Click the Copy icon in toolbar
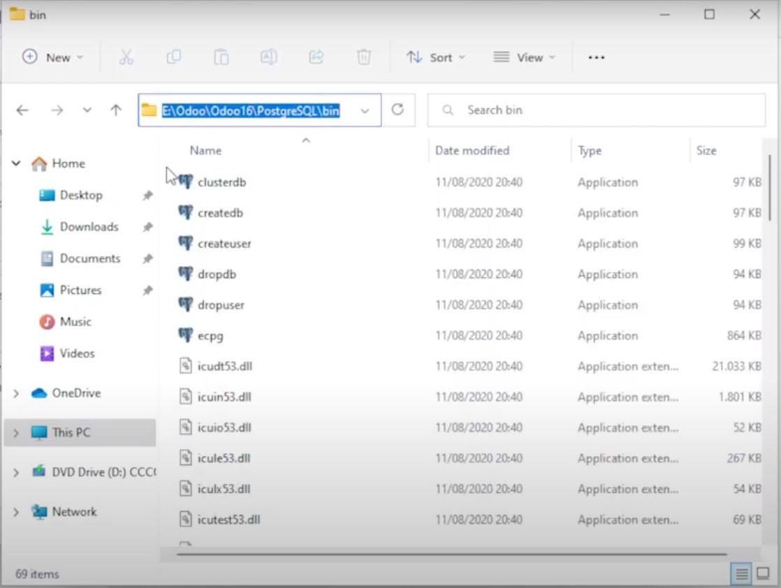781x588 pixels. [174, 57]
